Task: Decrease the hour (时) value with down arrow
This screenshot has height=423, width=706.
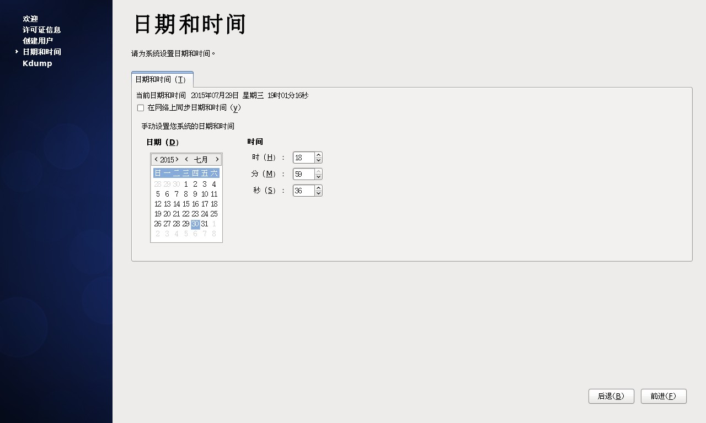Action: click(318, 160)
